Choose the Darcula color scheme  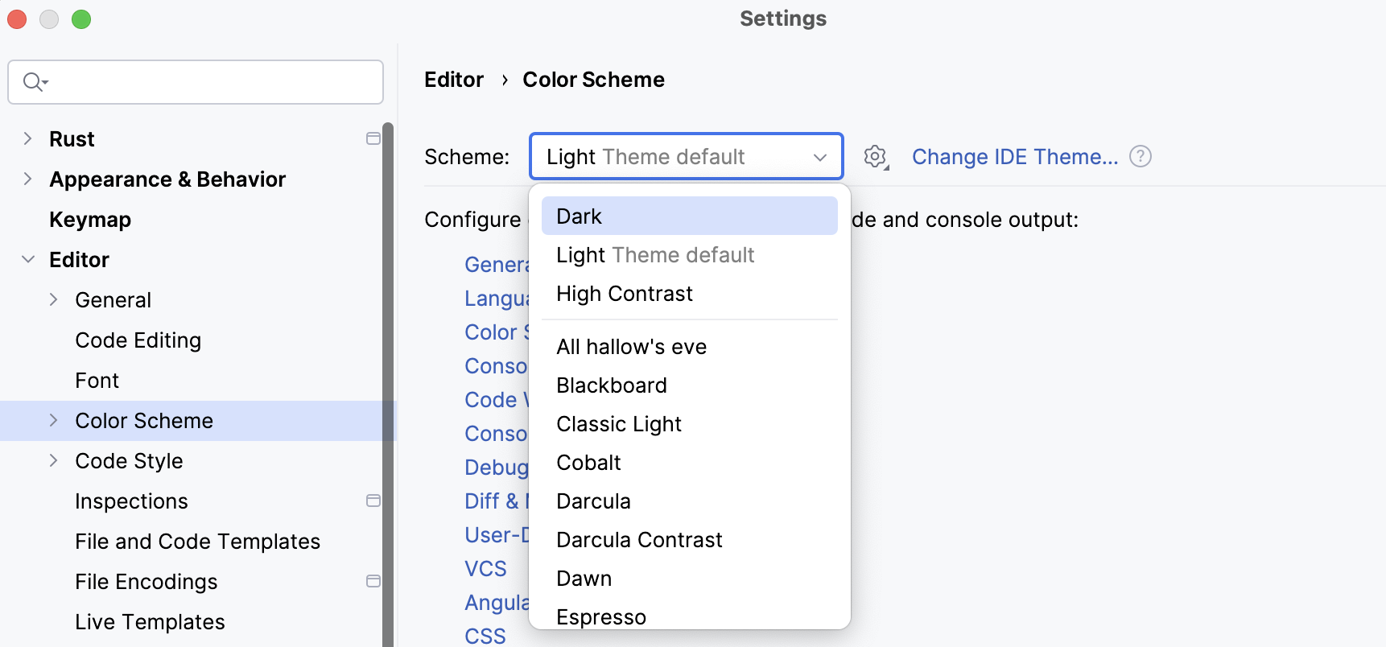pos(593,501)
